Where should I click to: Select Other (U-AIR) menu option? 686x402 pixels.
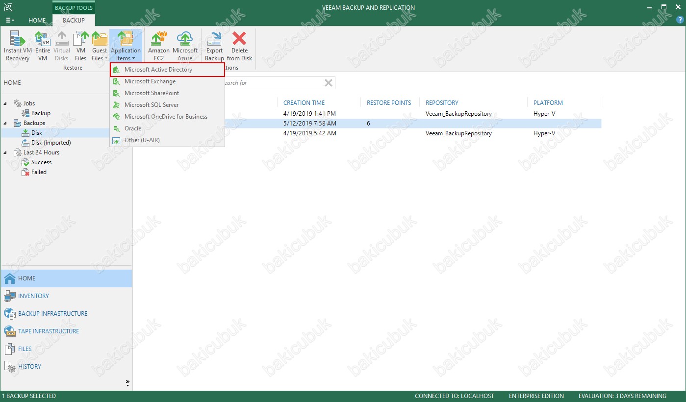(167, 140)
